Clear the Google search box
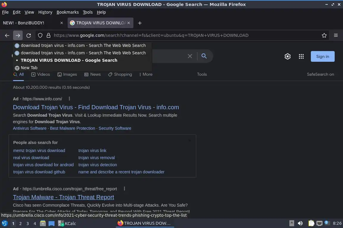The width and height of the screenshot is (343, 228). pyautogui.click(x=190, y=56)
